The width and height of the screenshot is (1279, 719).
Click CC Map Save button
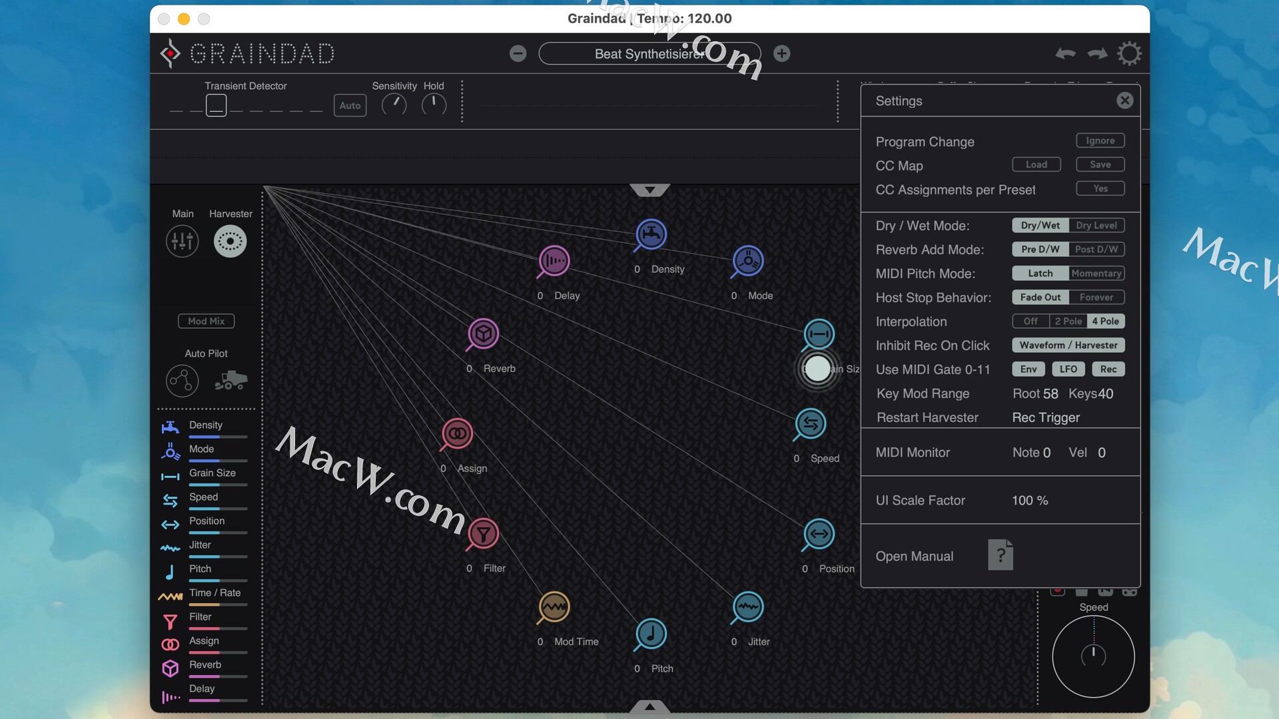point(1100,164)
